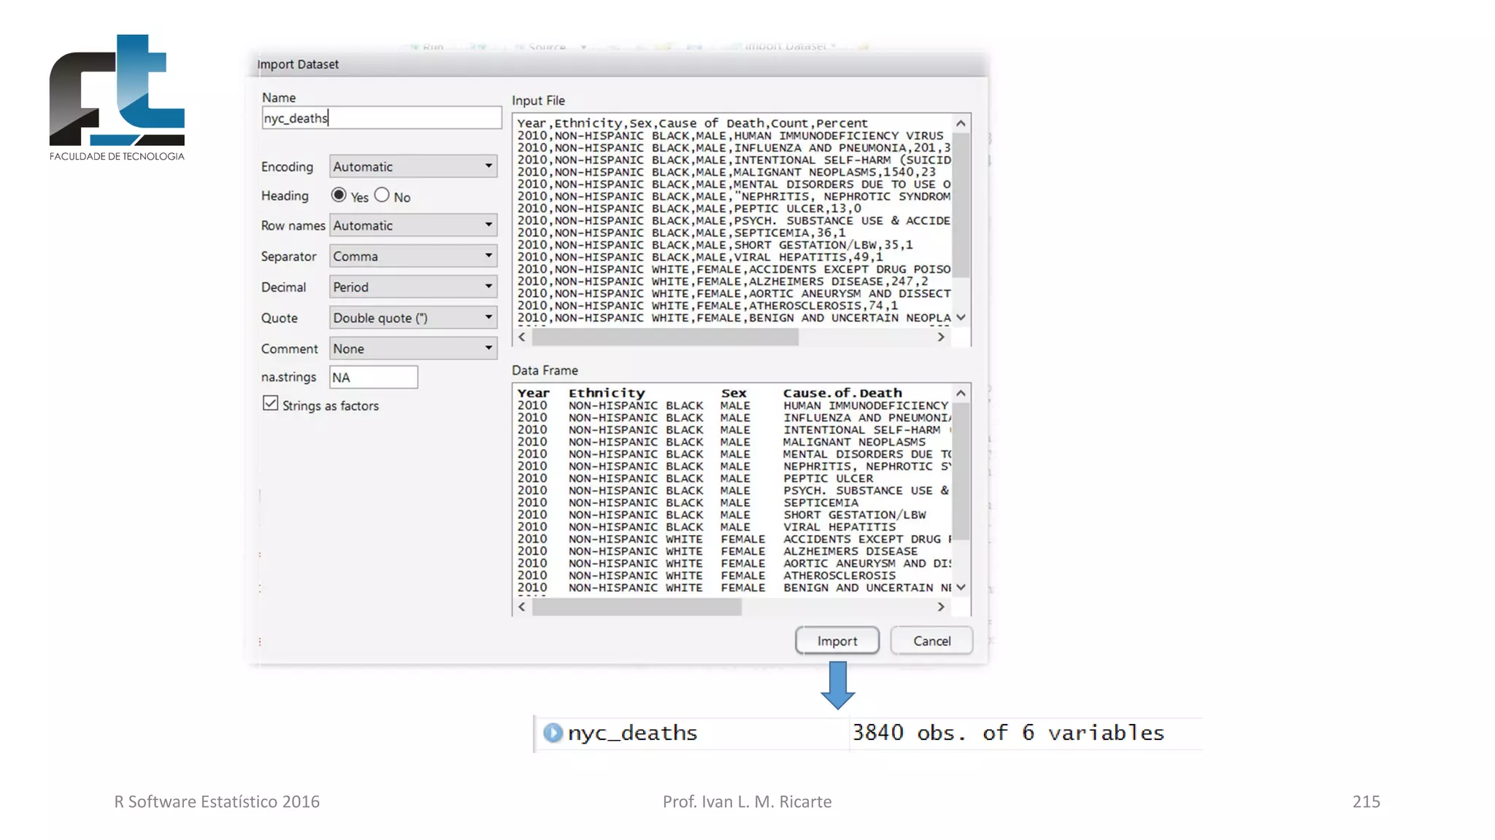The height and width of the screenshot is (840, 1495).
Task: Open the Separator dropdown
Action: [413, 256]
